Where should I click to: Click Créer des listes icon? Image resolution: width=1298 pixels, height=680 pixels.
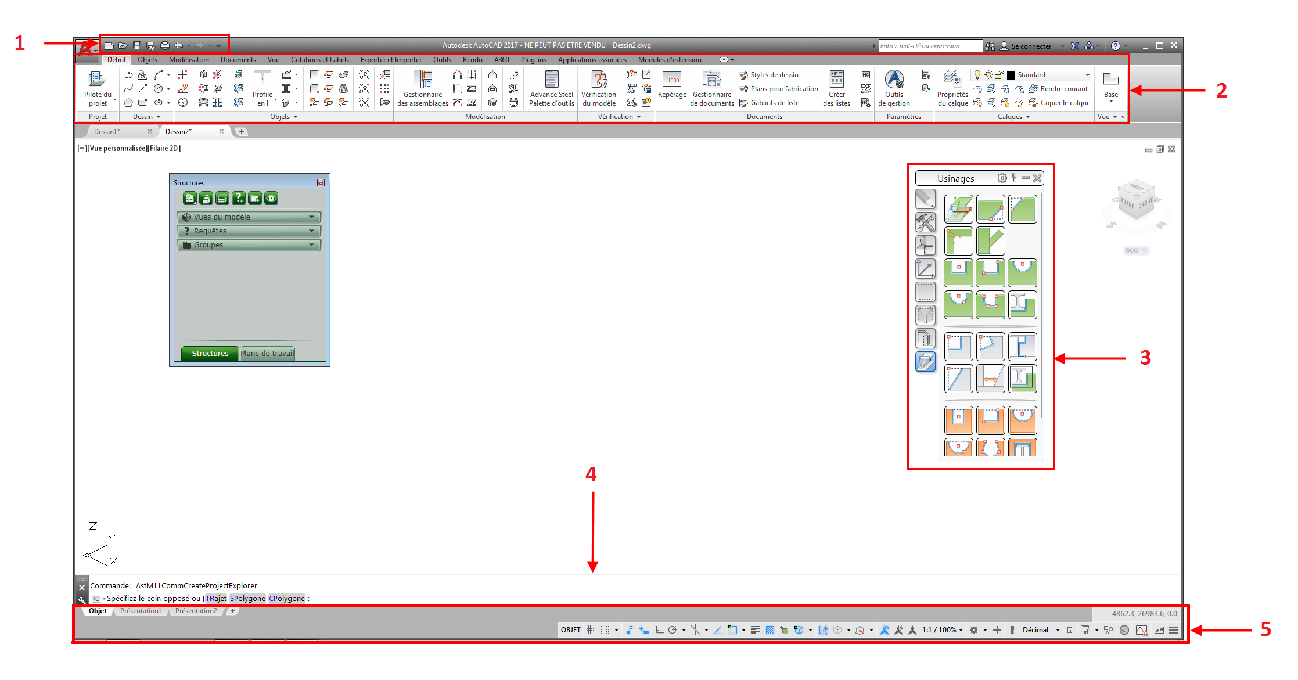pos(836,80)
